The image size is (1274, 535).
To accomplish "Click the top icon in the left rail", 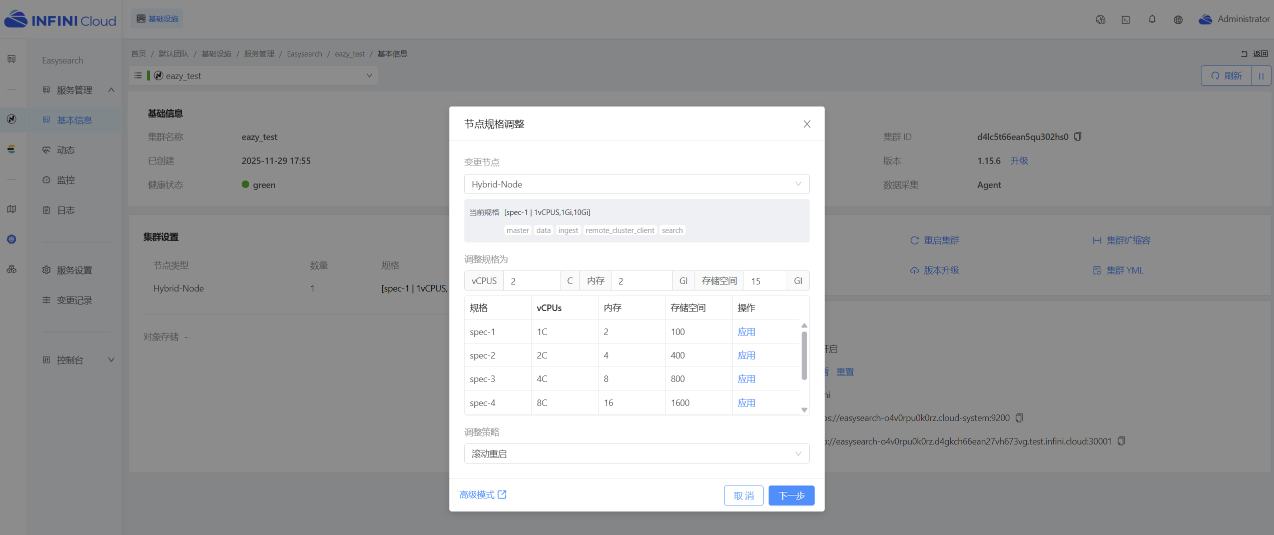I will click(x=12, y=59).
